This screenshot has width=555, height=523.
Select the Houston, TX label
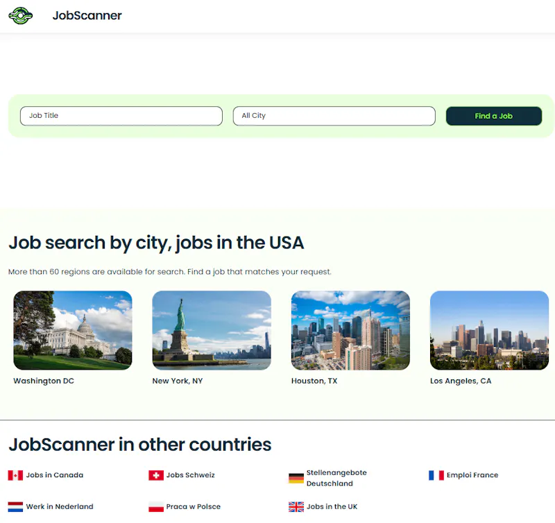point(314,381)
